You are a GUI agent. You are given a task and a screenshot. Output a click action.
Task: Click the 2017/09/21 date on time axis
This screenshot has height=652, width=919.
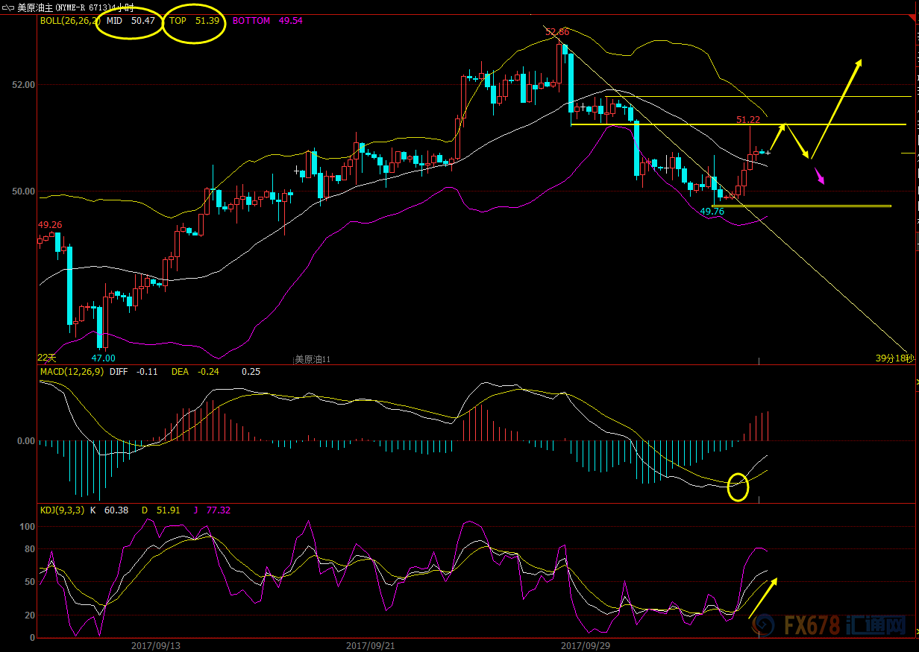pos(371,645)
